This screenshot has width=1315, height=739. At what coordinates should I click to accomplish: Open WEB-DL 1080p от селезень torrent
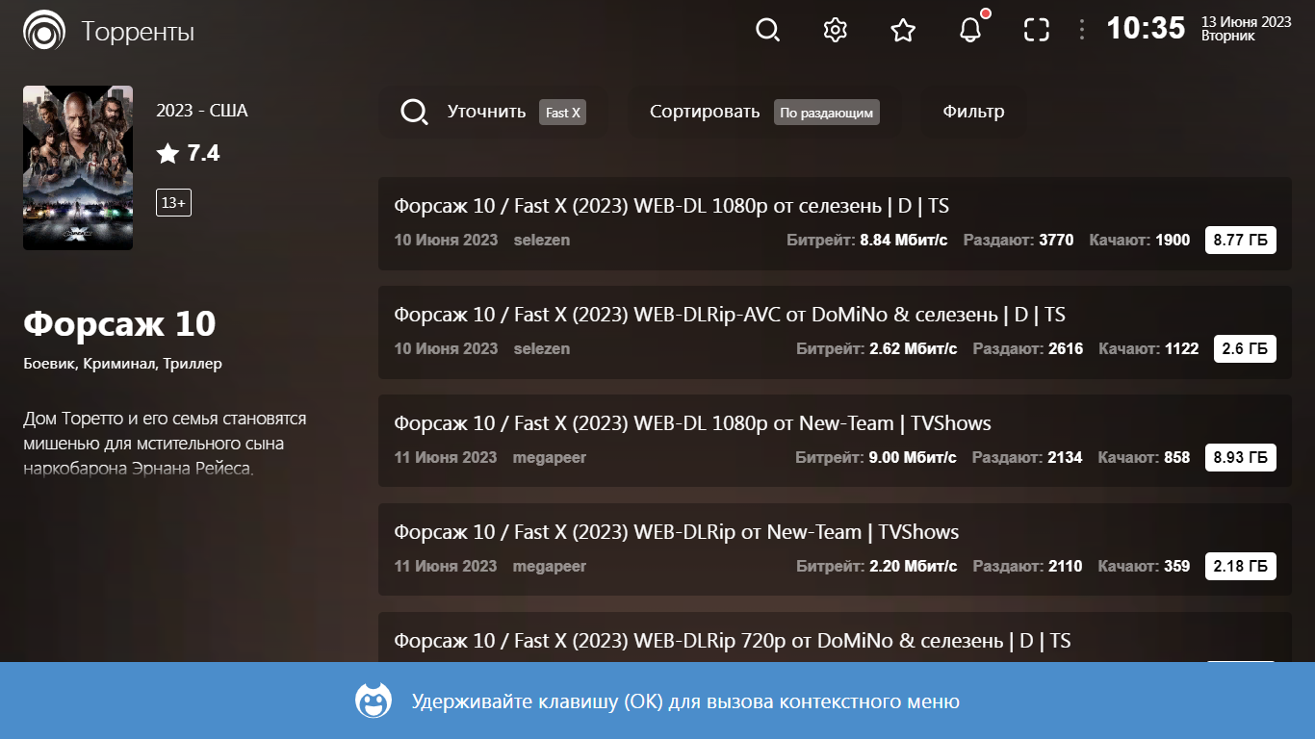[835, 223]
